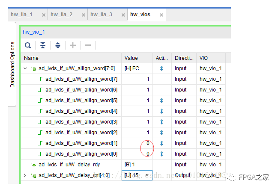Open the Dashboard Options side panel
Image resolution: width=278 pixels, height=189 pixels.
point(12,65)
